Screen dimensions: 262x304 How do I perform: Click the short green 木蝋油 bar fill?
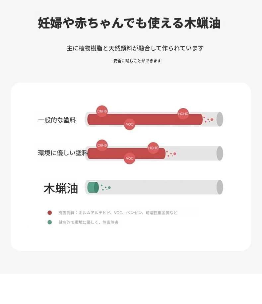[x=93, y=187]
